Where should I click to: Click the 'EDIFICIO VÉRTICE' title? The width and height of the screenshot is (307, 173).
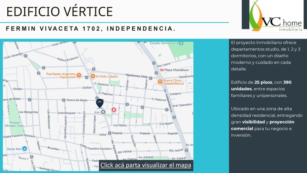pyautogui.click(x=60, y=12)
